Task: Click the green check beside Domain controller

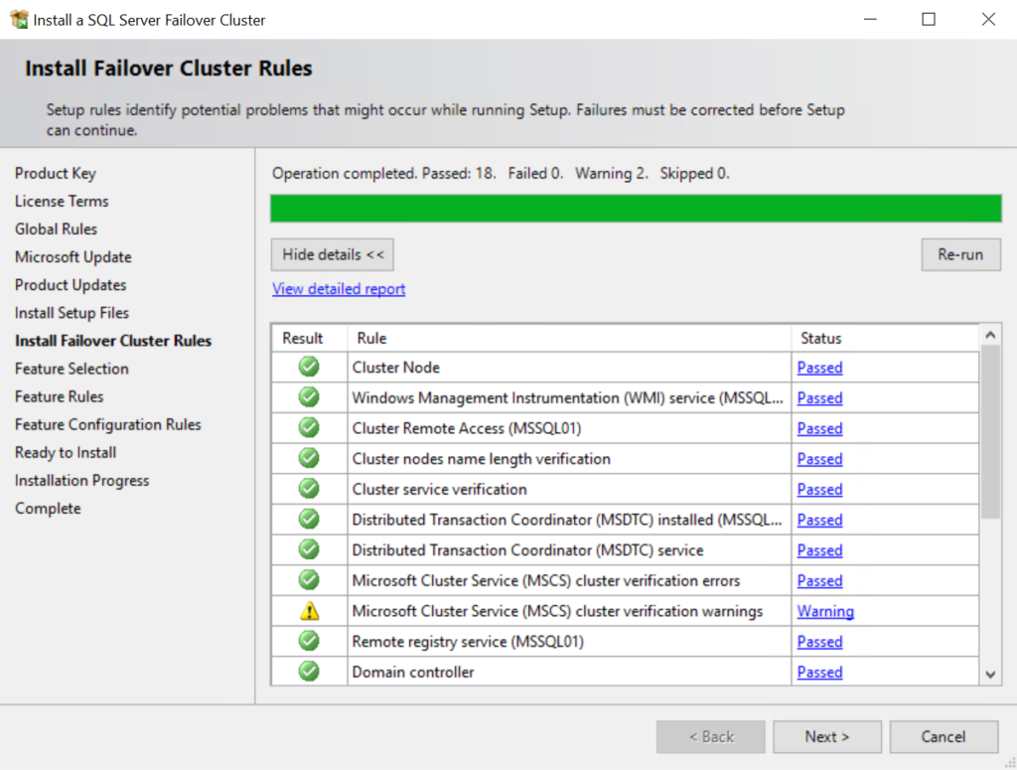Action: pyautogui.click(x=308, y=672)
